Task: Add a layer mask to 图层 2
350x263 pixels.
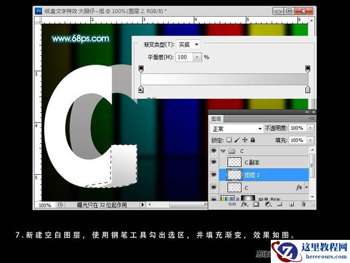Action: coord(256,204)
